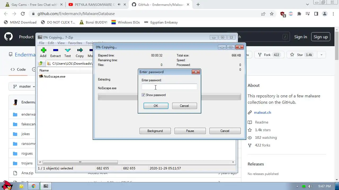Open the MEMZ Download bookmark
The height and width of the screenshot is (190, 339).
coord(20,22)
